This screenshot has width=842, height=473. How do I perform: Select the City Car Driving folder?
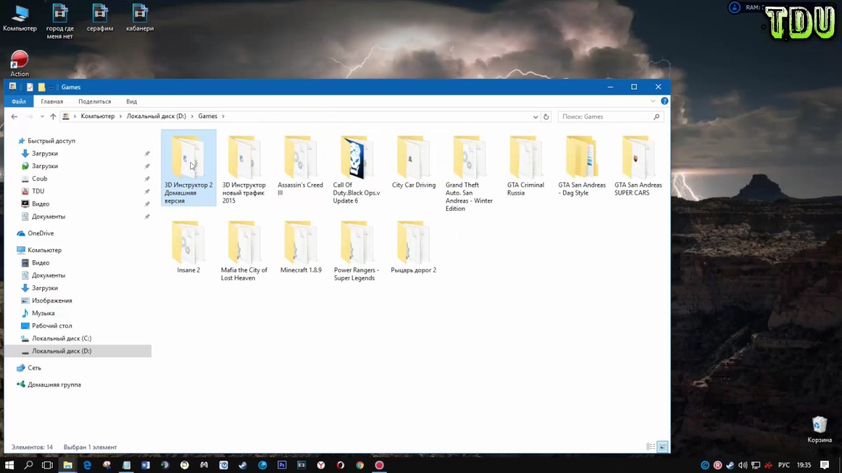(414, 162)
